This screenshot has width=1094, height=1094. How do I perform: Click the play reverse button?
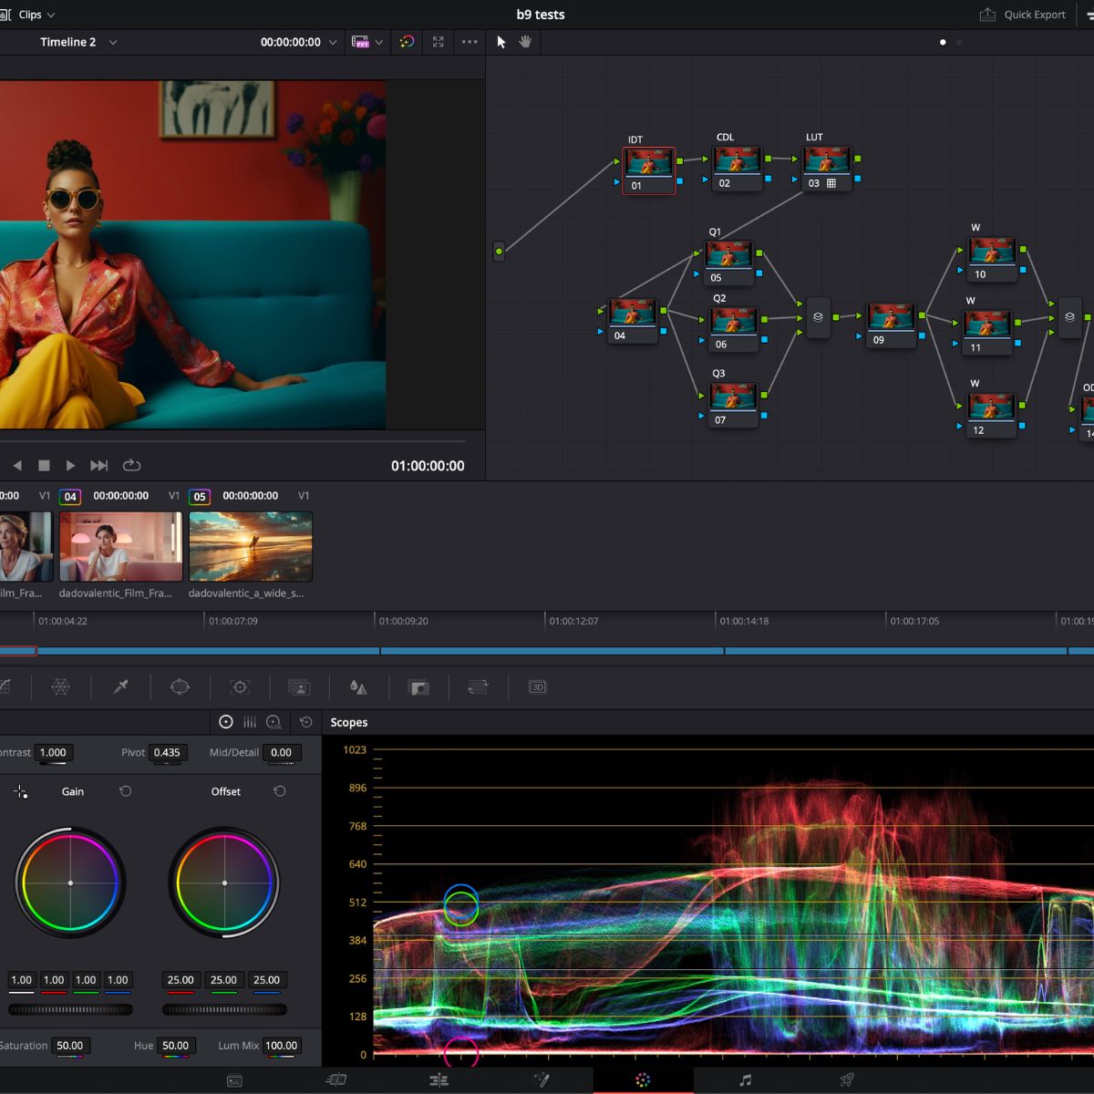(x=16, y=466)
